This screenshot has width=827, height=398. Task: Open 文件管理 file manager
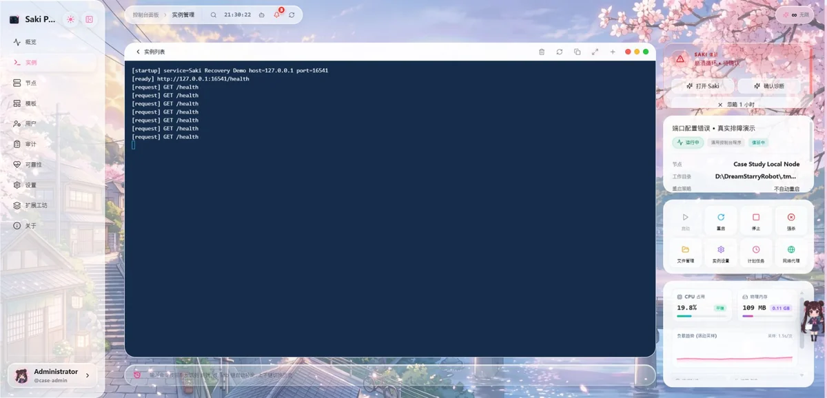tap(686, 253)
